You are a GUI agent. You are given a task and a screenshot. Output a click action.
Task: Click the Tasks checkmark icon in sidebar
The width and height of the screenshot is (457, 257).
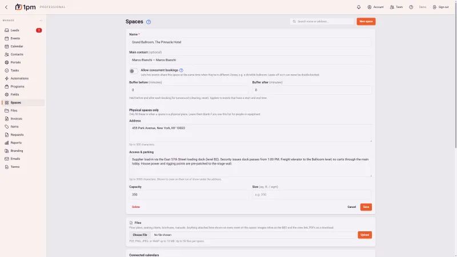(x=7, y=70)
